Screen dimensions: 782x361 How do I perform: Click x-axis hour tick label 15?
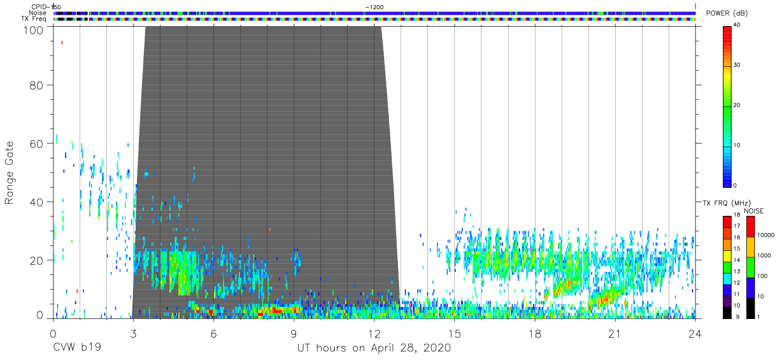point(455,333)
